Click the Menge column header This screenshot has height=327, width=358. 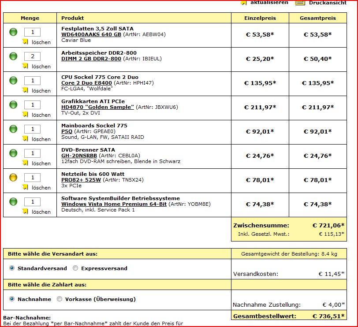click(x=30, y=18)
